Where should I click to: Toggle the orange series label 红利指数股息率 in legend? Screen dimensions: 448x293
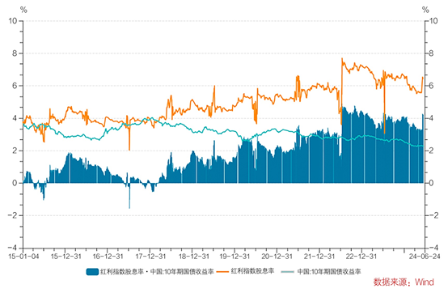(x=252, y=271)
